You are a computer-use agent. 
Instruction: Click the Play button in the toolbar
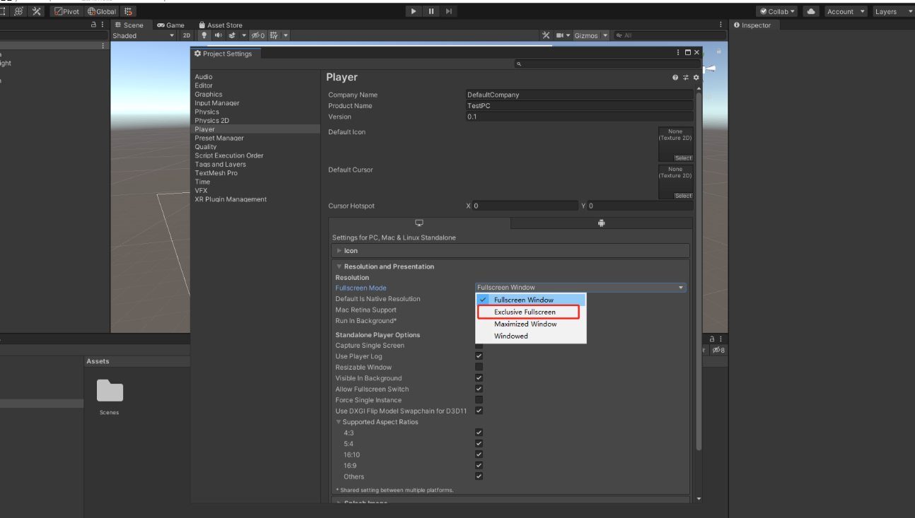pyautogui.click(x=414, y=11)
